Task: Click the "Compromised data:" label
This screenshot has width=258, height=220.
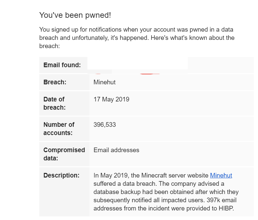Action: [64, 154]
